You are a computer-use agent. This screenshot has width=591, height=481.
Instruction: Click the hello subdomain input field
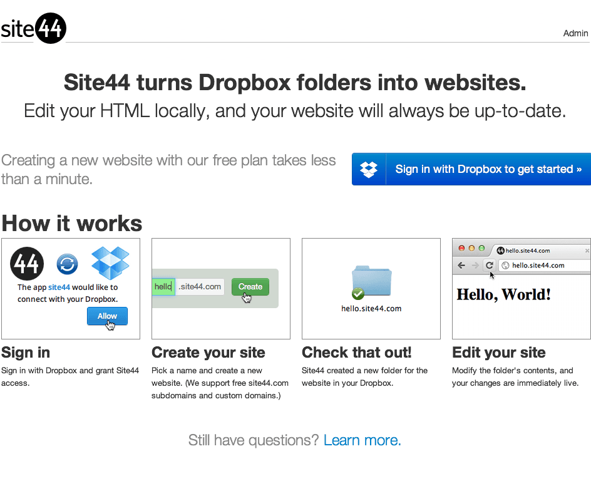[163, 287]
